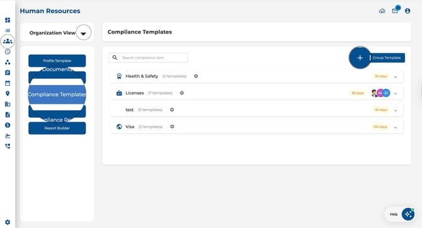Open the phone contact sidebar icon

[x=8, y=146]
